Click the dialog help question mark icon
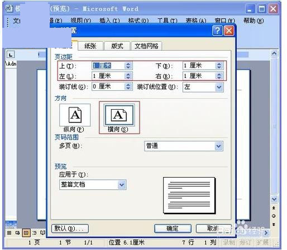Image resolution: width=287 pixels, height=250 pixels. tap(217, 31)
